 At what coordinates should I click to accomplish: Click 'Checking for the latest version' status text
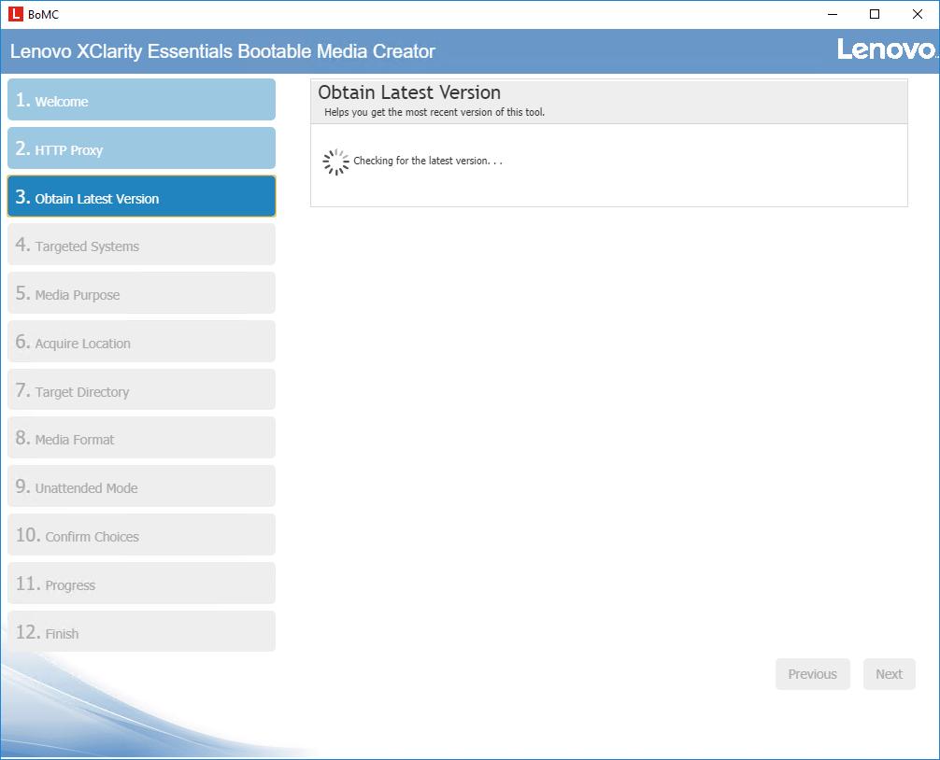click(428, 161)
